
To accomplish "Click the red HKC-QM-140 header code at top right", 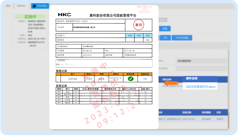I will [144, 7].
